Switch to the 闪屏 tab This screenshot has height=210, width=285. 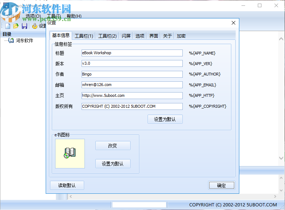click(x=126, y=36)
